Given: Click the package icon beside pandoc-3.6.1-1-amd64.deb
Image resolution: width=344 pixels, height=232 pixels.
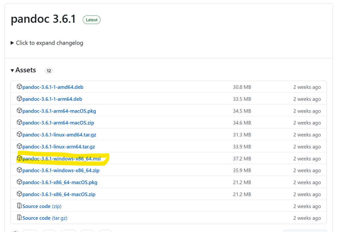Looking at the screenshot, I should (19, 87).
